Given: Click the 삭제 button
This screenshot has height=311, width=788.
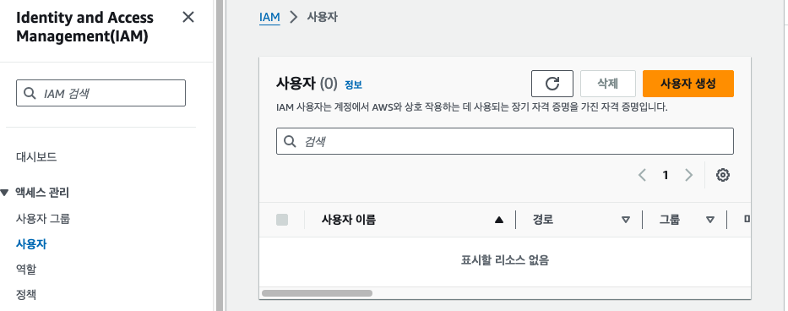Looking at the screenshot, I should [608, 84].
